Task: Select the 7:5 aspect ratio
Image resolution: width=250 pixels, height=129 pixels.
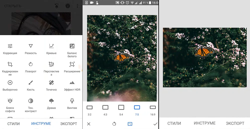Action: 137,110
